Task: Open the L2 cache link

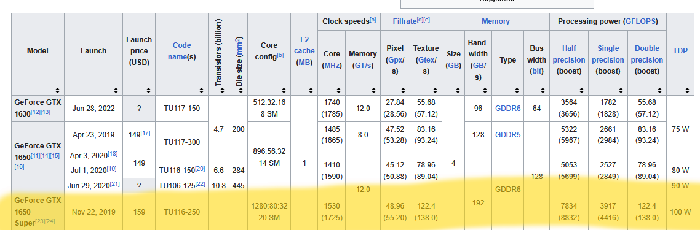Action: coord(304,45)
